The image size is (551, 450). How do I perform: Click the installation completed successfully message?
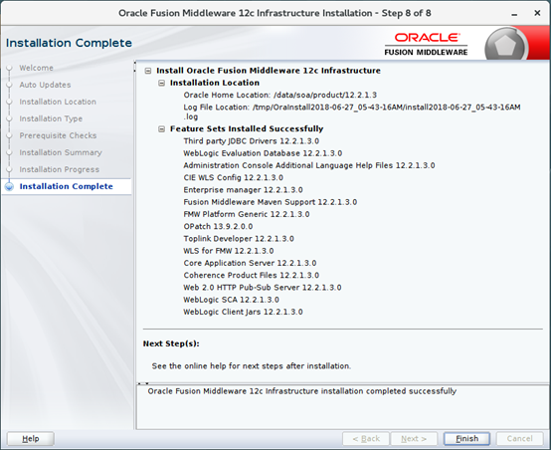pyautogui.click(x=302, y=391)
